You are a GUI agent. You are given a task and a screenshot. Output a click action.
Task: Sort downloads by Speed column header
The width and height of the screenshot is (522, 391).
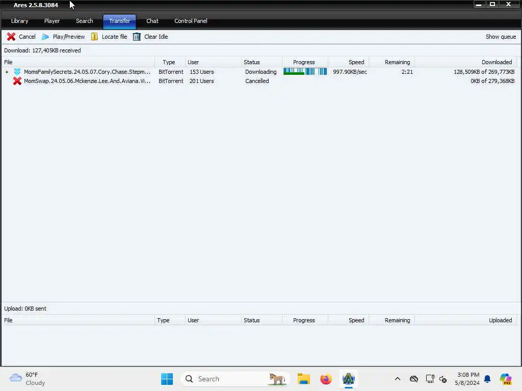point(348,62)
